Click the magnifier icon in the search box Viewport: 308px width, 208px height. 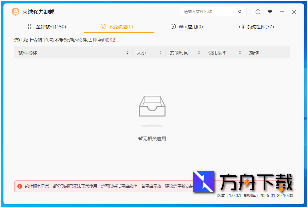(240, 12)
